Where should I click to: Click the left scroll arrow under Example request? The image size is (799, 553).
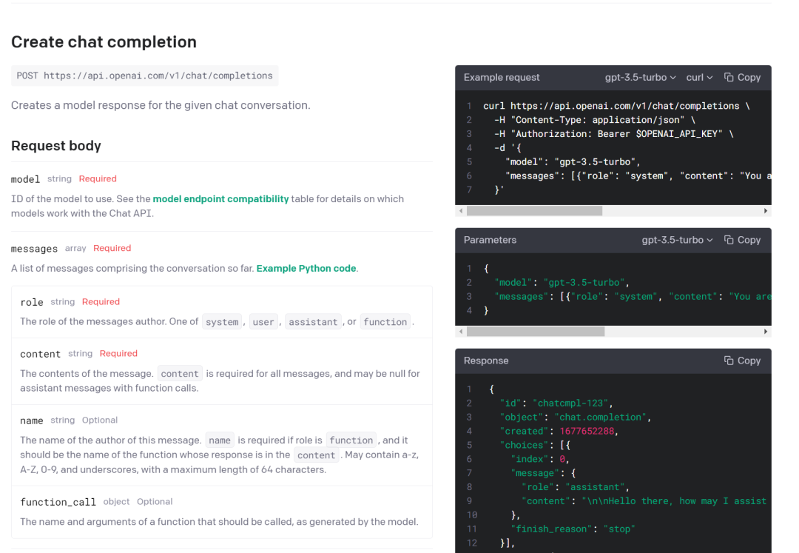pyautogui.click(x=461, y=211)
